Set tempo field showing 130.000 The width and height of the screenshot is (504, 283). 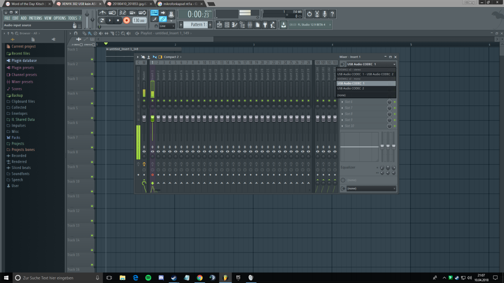(x=139, y=20)
